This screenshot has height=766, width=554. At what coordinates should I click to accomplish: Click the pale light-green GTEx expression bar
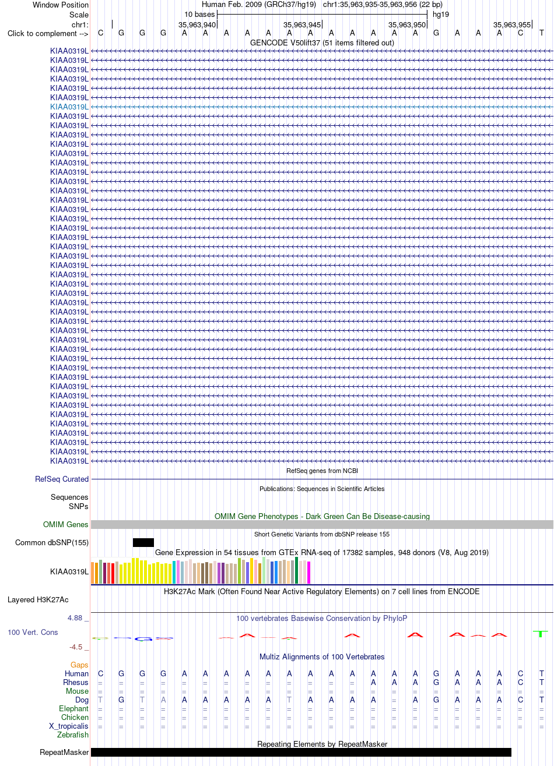click(264, 570)
